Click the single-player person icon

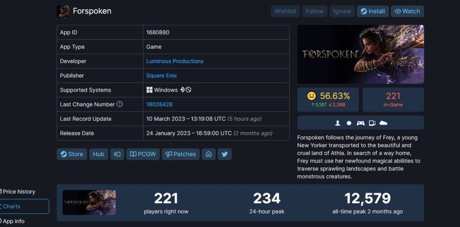338,123
